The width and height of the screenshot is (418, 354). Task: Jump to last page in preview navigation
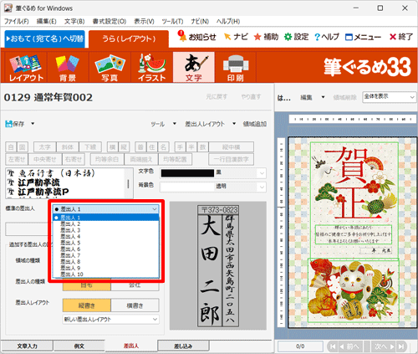coord(401,346)
